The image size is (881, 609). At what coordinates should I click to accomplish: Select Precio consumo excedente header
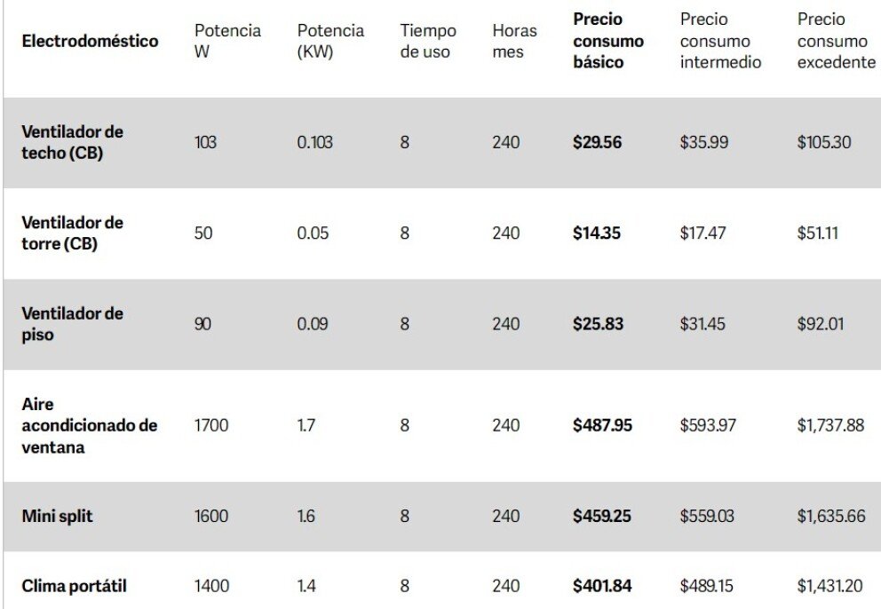tap(836, 41)
